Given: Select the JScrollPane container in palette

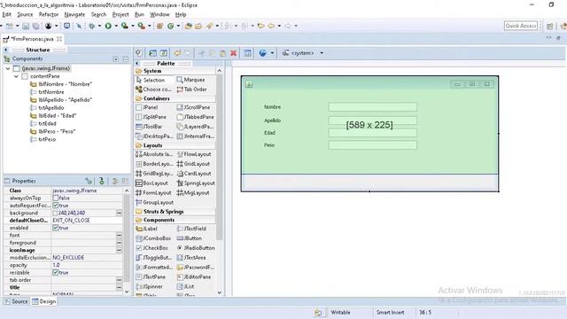Looking at the screenshot, I should coord(193,107).
